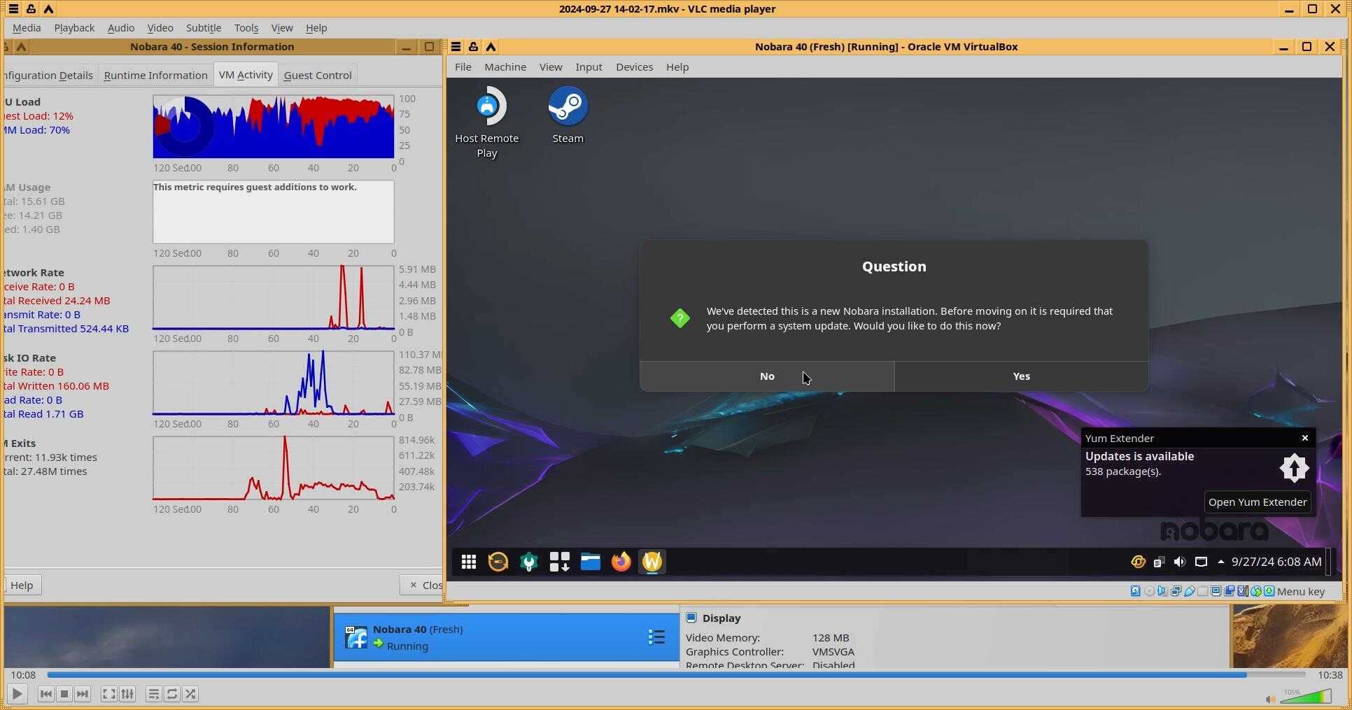1352x710 pixels.
Task: Toggle VLC shuffle mode
Action: 190,694
